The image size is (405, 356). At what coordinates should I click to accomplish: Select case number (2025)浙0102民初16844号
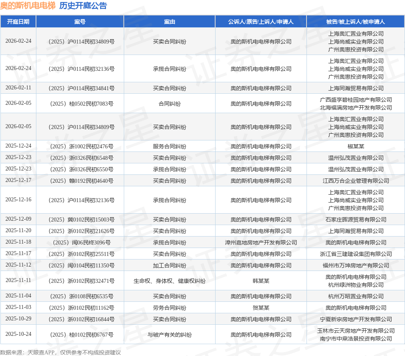pos(81,319)
